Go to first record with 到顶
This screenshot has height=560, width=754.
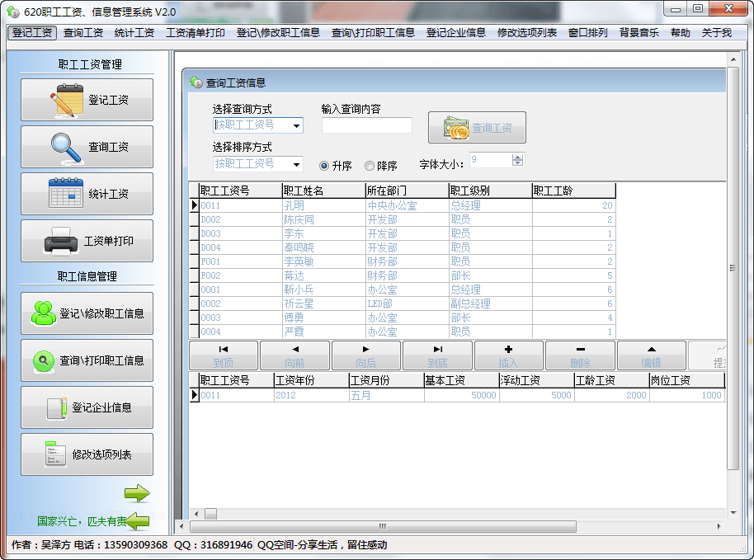pos(223,355)
